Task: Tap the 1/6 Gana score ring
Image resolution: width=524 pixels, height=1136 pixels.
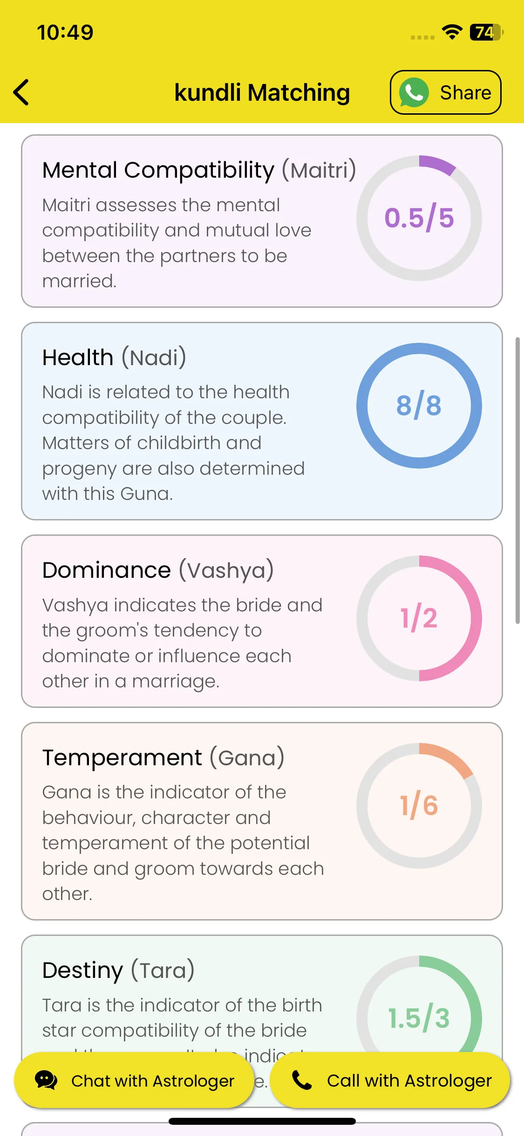Action: 419,806
